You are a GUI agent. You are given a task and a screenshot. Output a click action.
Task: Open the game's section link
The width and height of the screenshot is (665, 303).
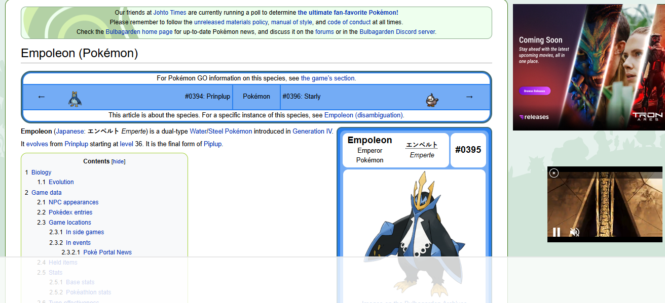tap(327, 78)
